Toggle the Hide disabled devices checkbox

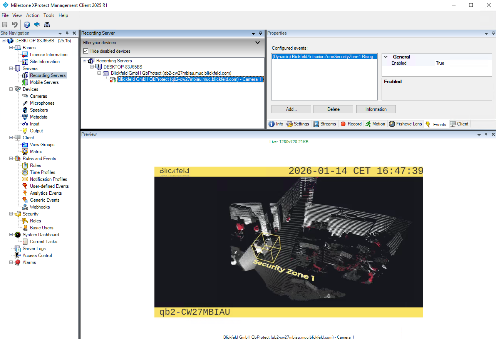click(x=86, y=51)
